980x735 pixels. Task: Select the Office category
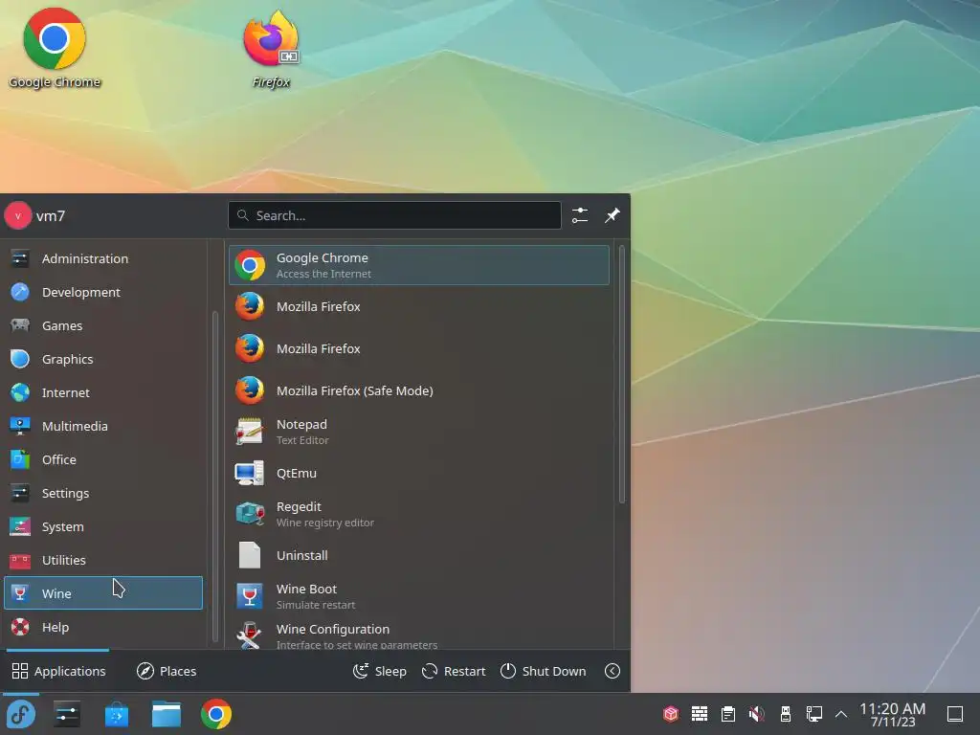point(103,459)
